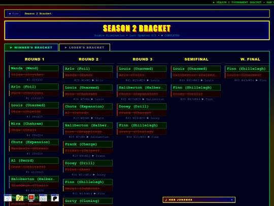Select Haliberton (Halber..) in Round 3
This screenshot has width=274, height=206.
click(x=142, y=87)
